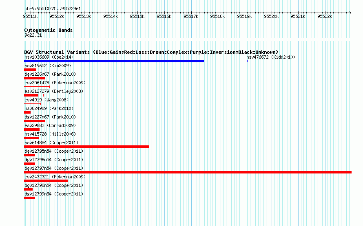Click the Cytogenetic Bands track title

[49, 30]
